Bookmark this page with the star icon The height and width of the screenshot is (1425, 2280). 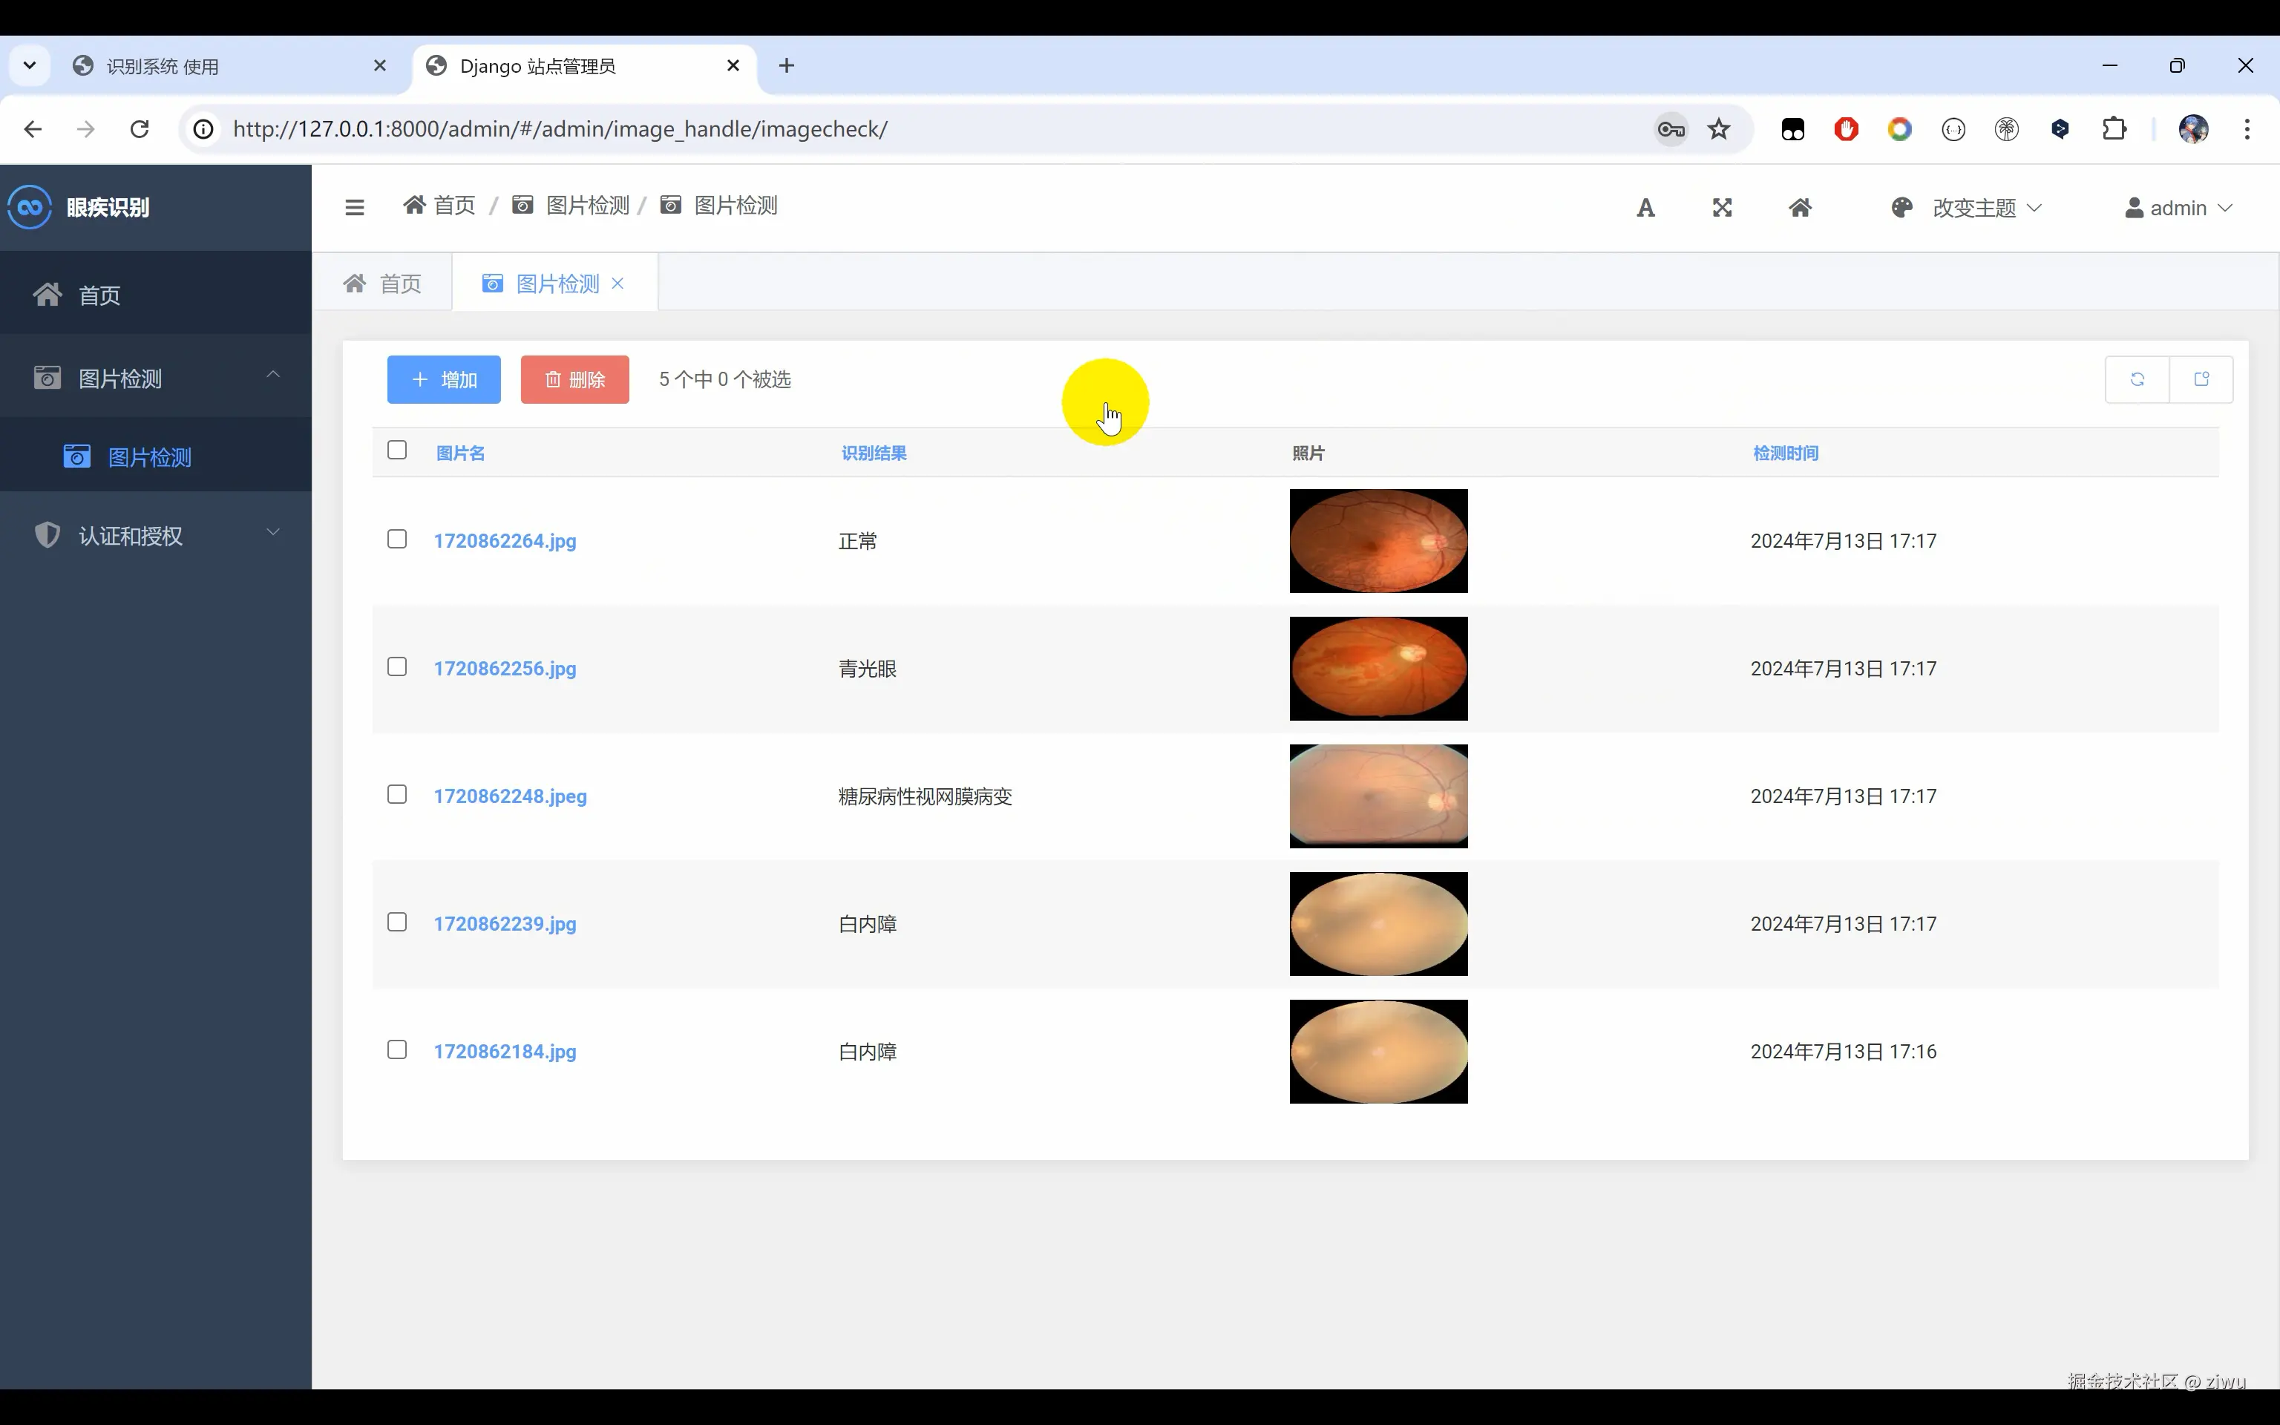click(x=1720, y=129)
